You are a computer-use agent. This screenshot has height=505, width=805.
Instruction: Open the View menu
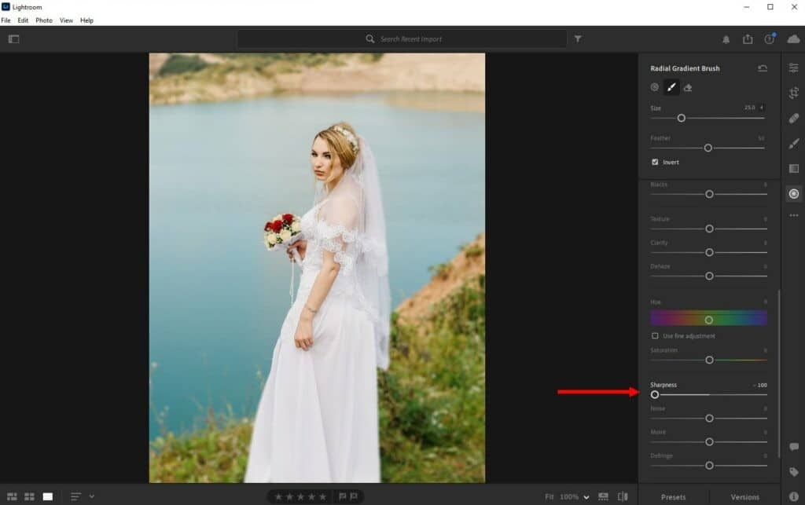(66, 20)
